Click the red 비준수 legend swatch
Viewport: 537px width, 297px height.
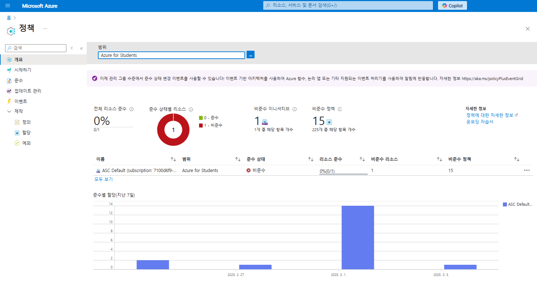(201, 125)
